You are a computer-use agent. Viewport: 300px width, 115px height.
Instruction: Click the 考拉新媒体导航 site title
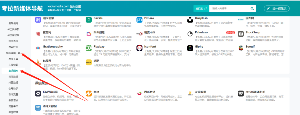coord(22,9)
